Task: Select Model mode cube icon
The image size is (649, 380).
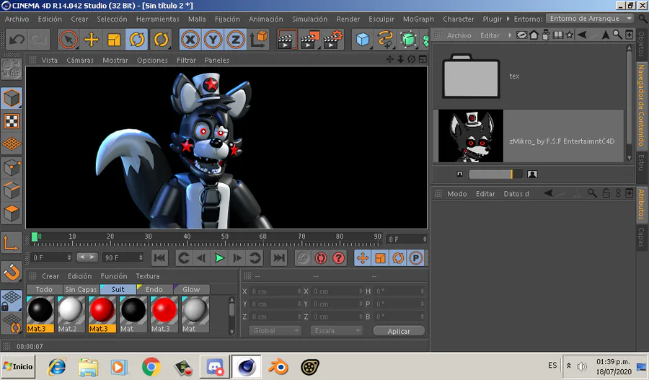Action: (11, 99)
